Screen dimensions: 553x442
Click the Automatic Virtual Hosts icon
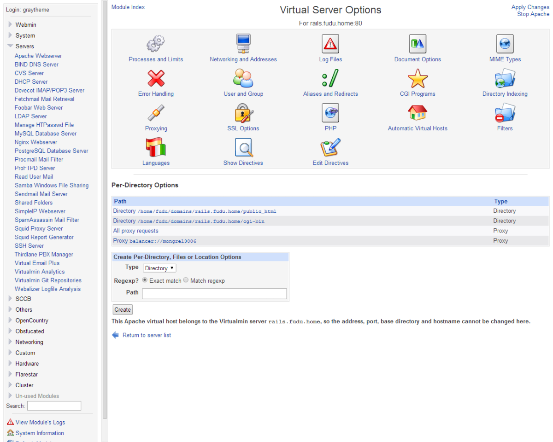(418, 113)
